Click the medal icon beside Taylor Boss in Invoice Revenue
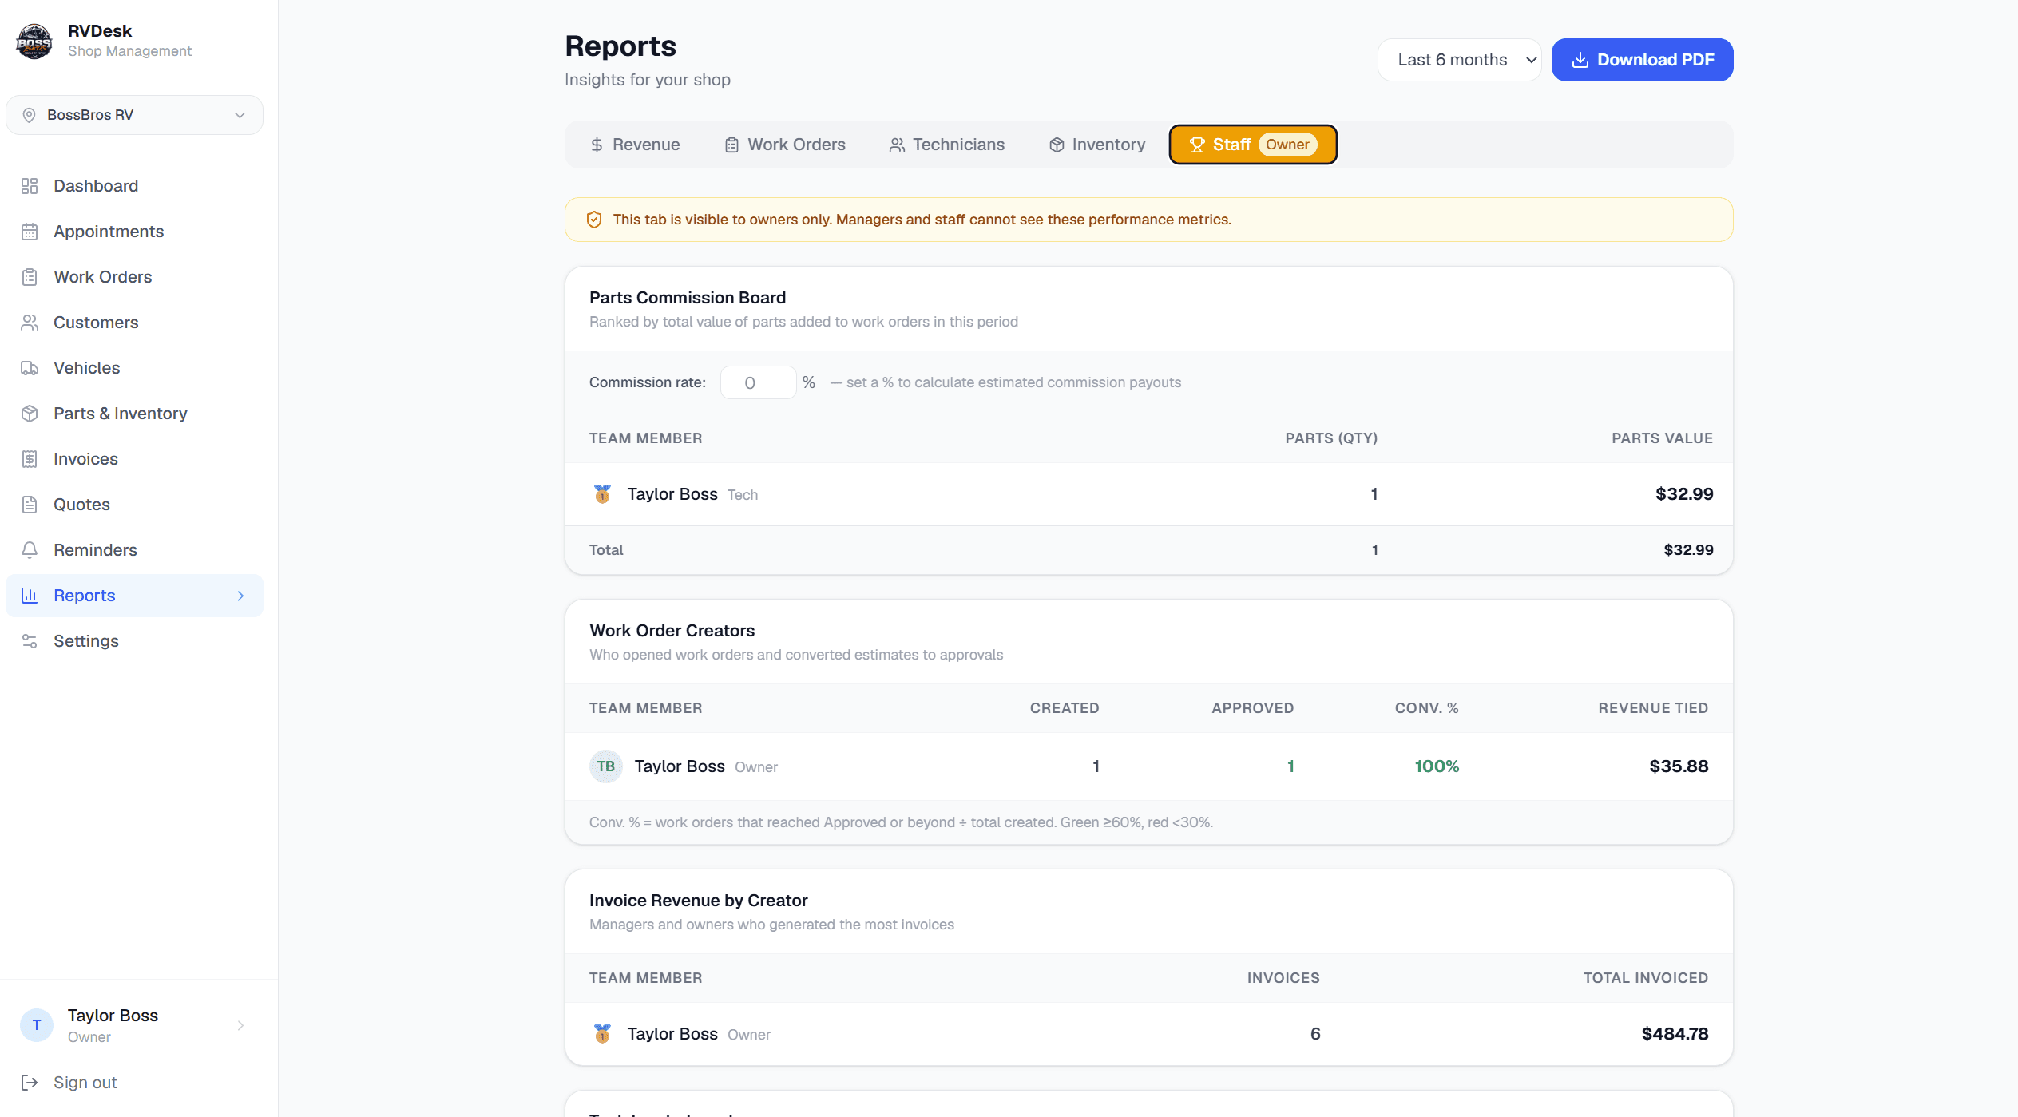Viewport: 2018px width, 1117px height. [603, 1034]
